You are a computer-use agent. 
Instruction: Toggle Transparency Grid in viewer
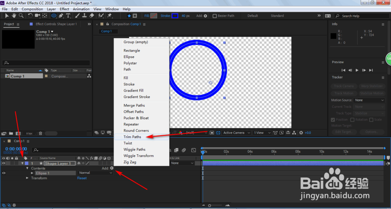(x=218, y=133)
